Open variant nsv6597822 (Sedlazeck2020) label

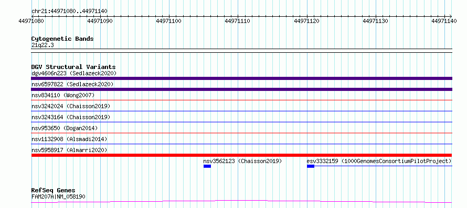(72, 84)
